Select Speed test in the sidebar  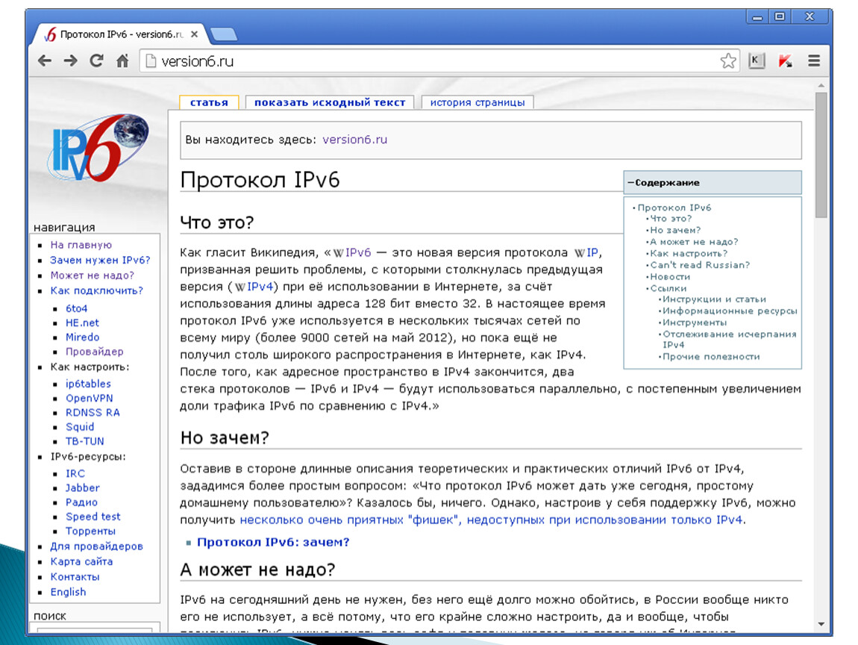tap(93, 517)
